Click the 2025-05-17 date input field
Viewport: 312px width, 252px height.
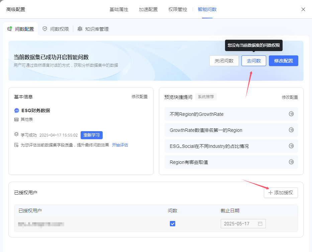coord(243,224)
